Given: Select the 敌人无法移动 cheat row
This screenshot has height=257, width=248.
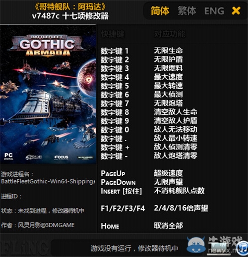Looking at the screenshot, I should click(176, 129).
